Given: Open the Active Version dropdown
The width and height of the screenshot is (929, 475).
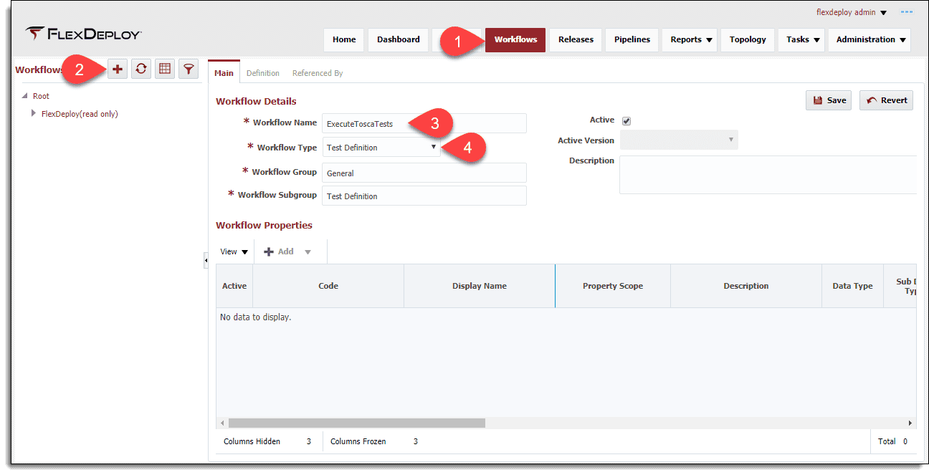Looking at the screenshot, I should 679,140.
